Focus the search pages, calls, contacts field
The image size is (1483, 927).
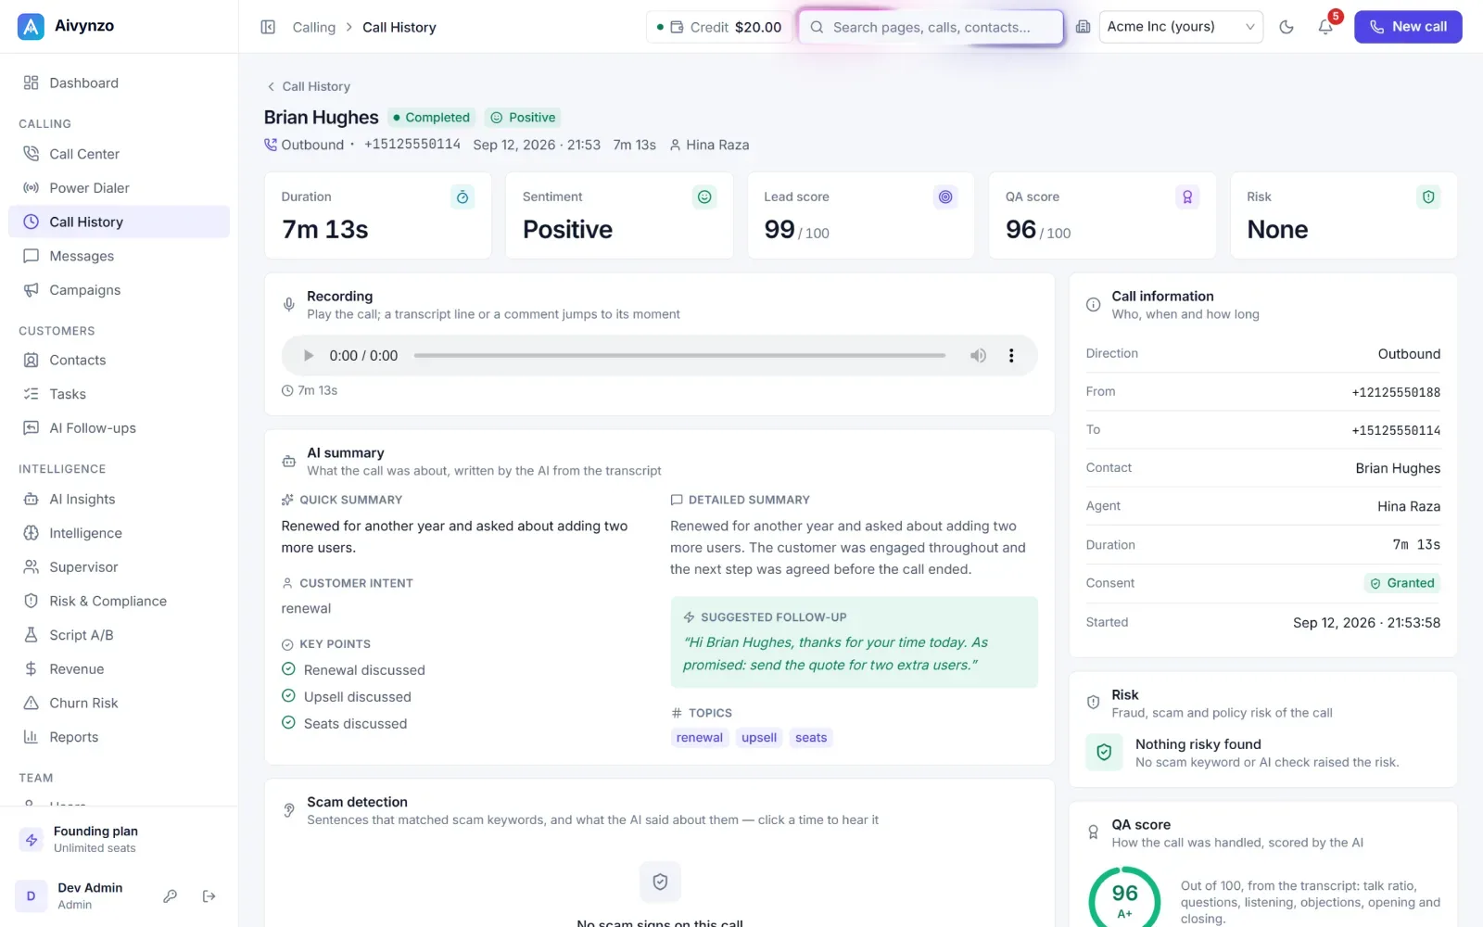(931, 27)
